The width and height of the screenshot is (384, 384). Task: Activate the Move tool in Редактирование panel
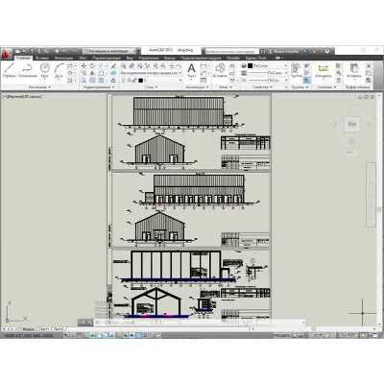pos(84,66)
